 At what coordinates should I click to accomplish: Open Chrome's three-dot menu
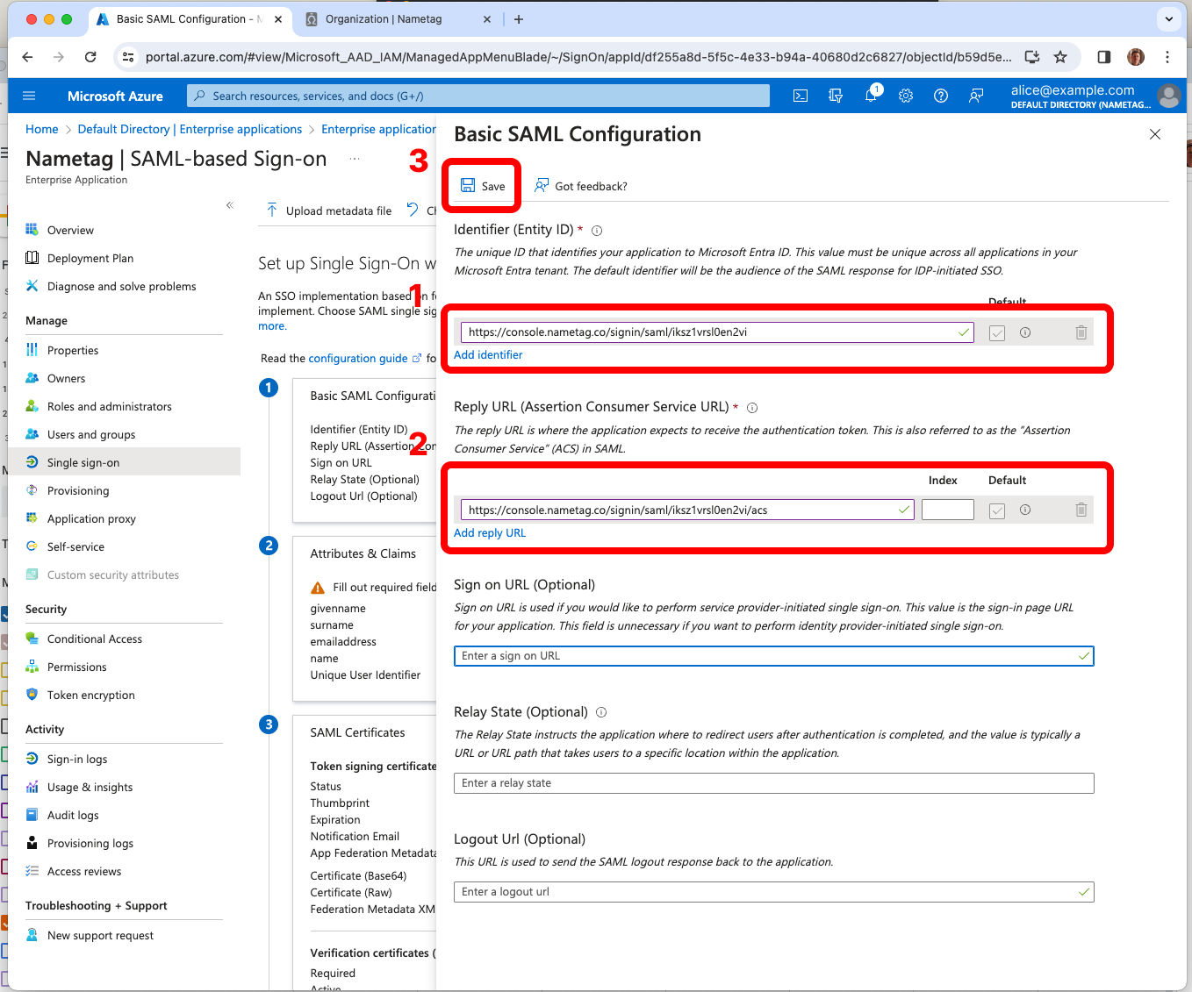pyautogui.click(x=1167, y=57)
